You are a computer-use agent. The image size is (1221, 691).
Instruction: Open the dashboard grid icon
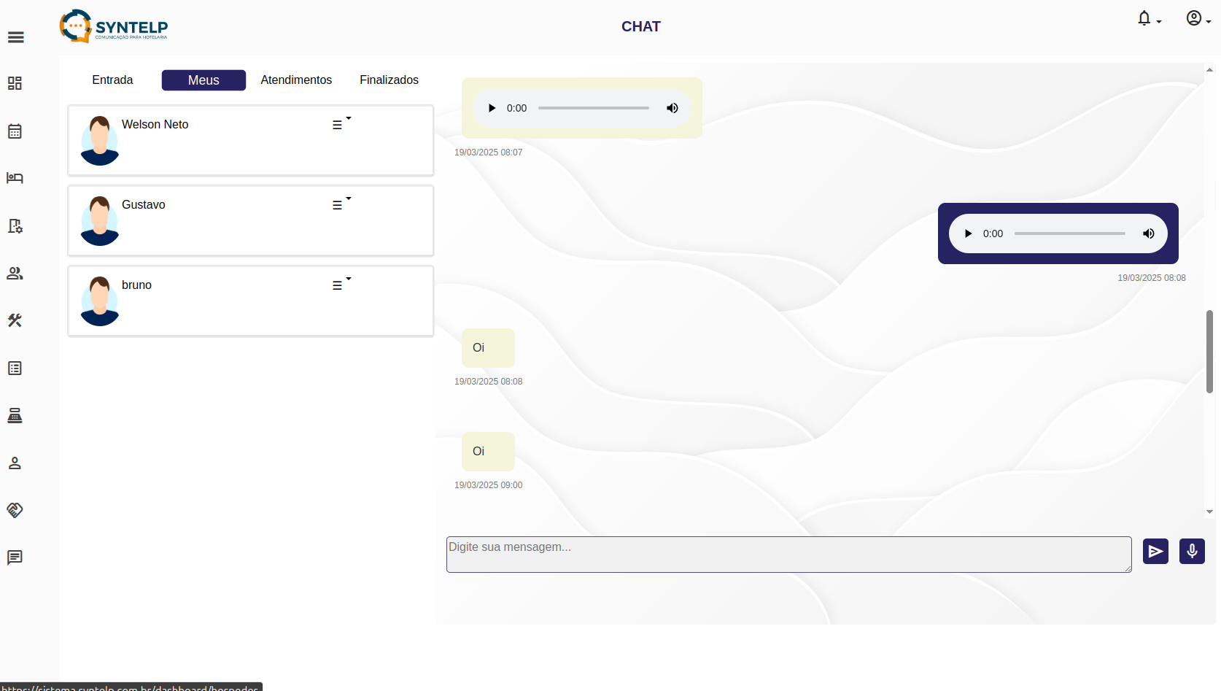pos(15,83)
